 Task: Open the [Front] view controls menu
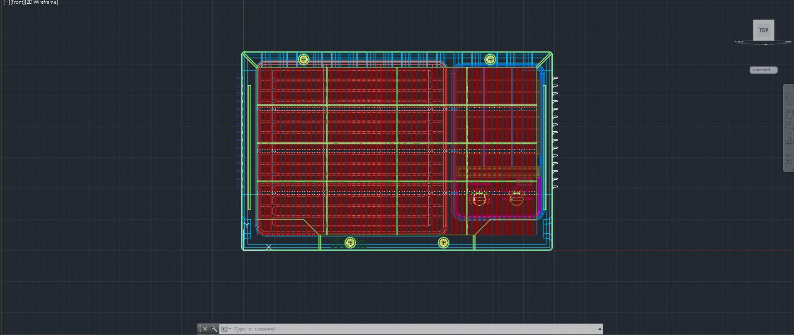click(17, 2)
